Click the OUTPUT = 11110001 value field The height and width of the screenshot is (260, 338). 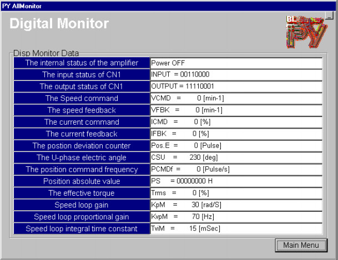pos(236,86)
